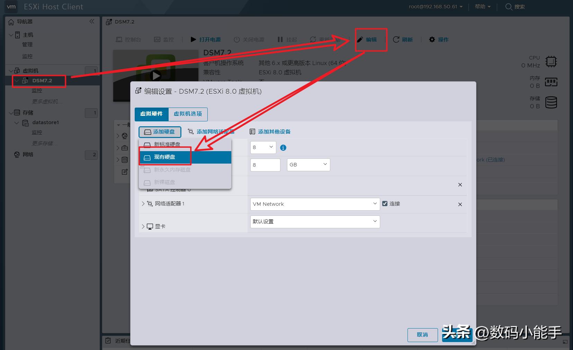573x350 pixels.
Task: Open the 默认设置 dropdown for 显卡
Action: pyautogui.click(x=315, y=222)
